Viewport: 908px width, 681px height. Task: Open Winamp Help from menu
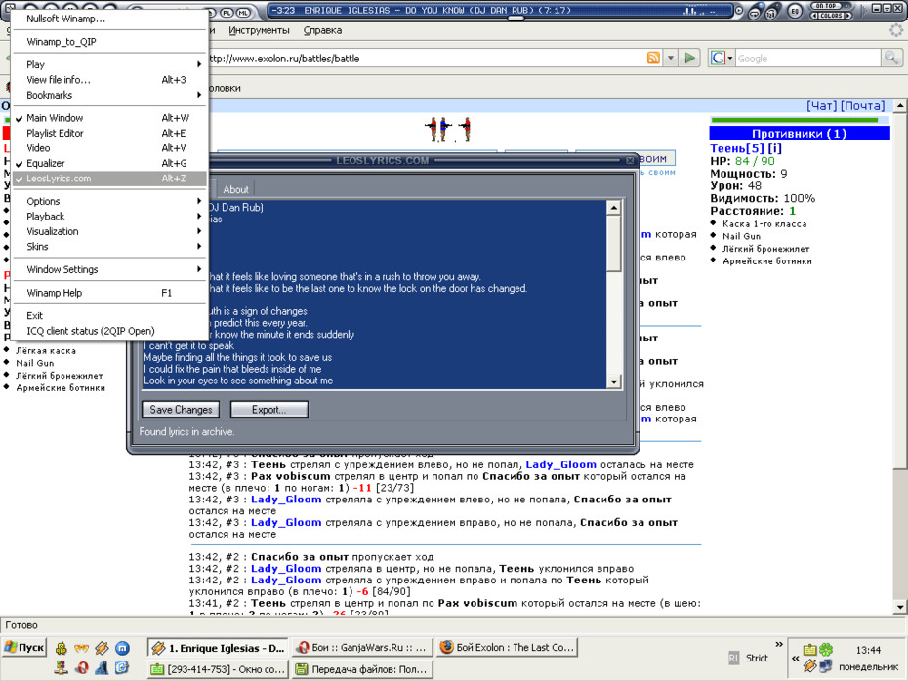(x=109, y=293)
